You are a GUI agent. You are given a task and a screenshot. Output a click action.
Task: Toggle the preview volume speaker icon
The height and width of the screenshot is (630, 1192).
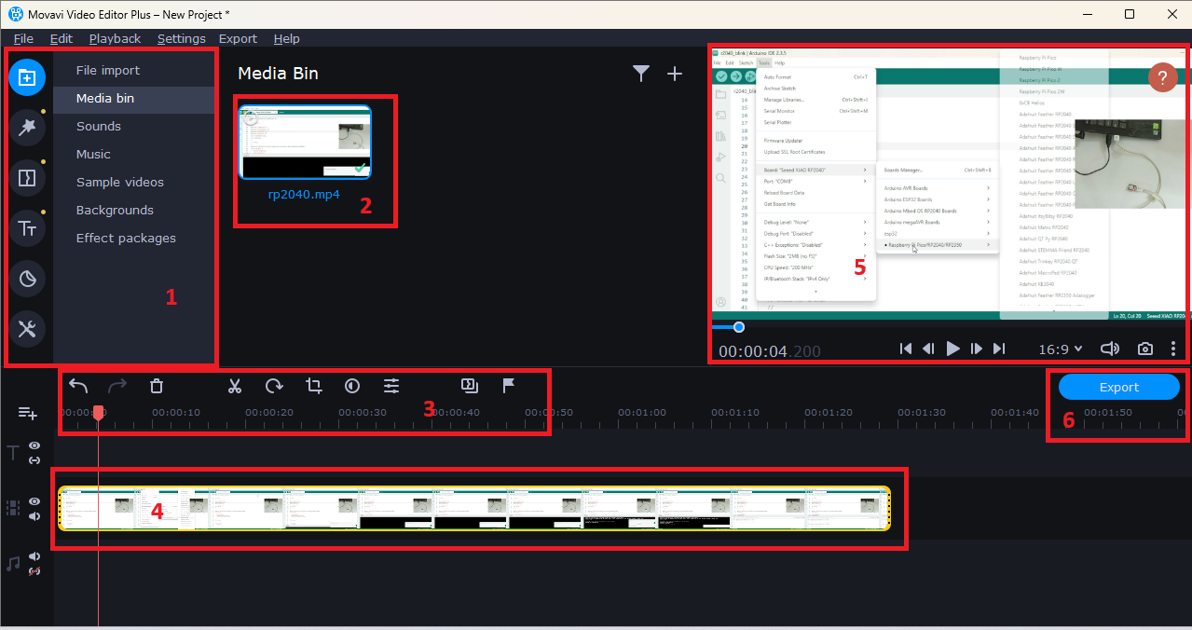[x=1109, y=349]
